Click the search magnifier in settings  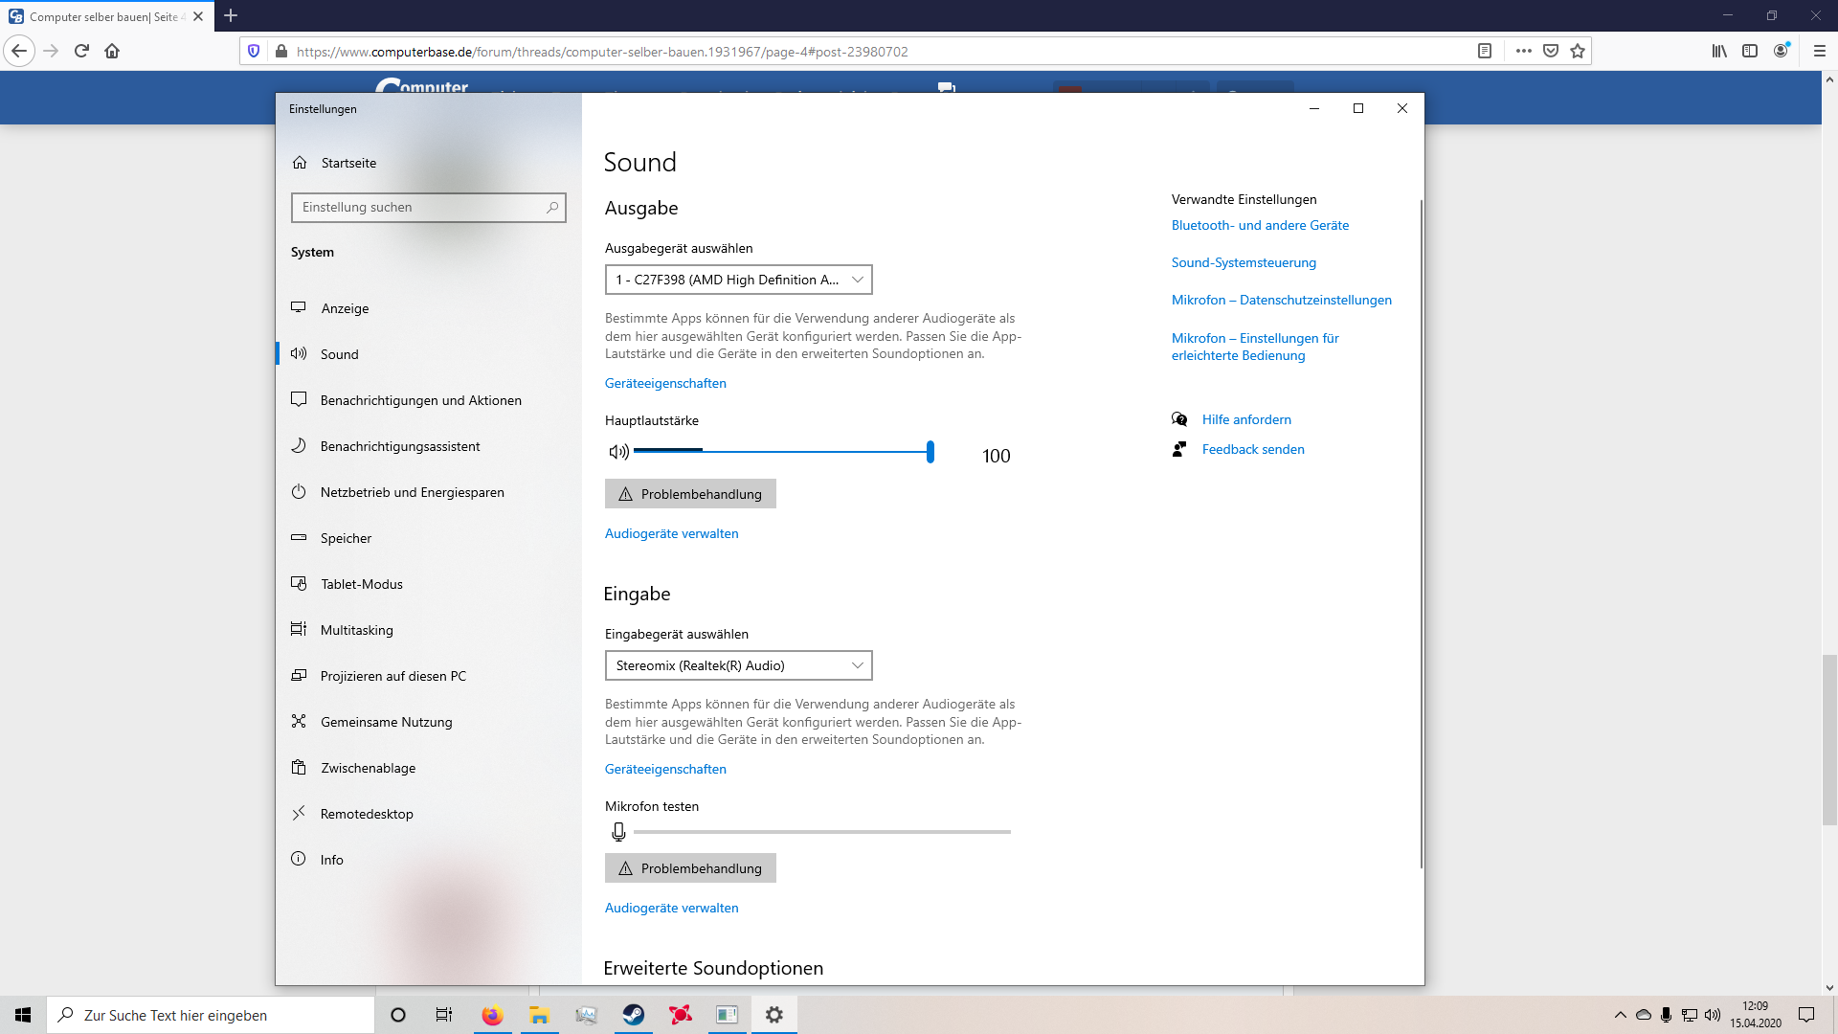552,207
